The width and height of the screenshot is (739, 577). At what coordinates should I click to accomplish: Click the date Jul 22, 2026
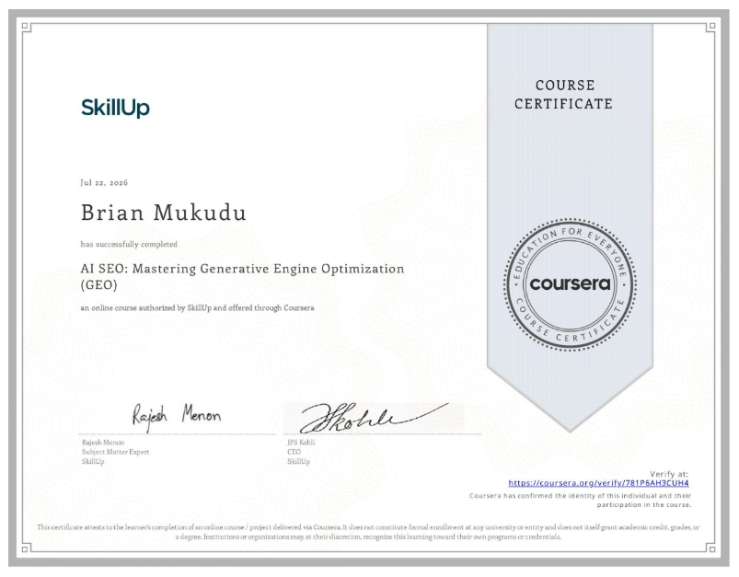tap(104, 183)
